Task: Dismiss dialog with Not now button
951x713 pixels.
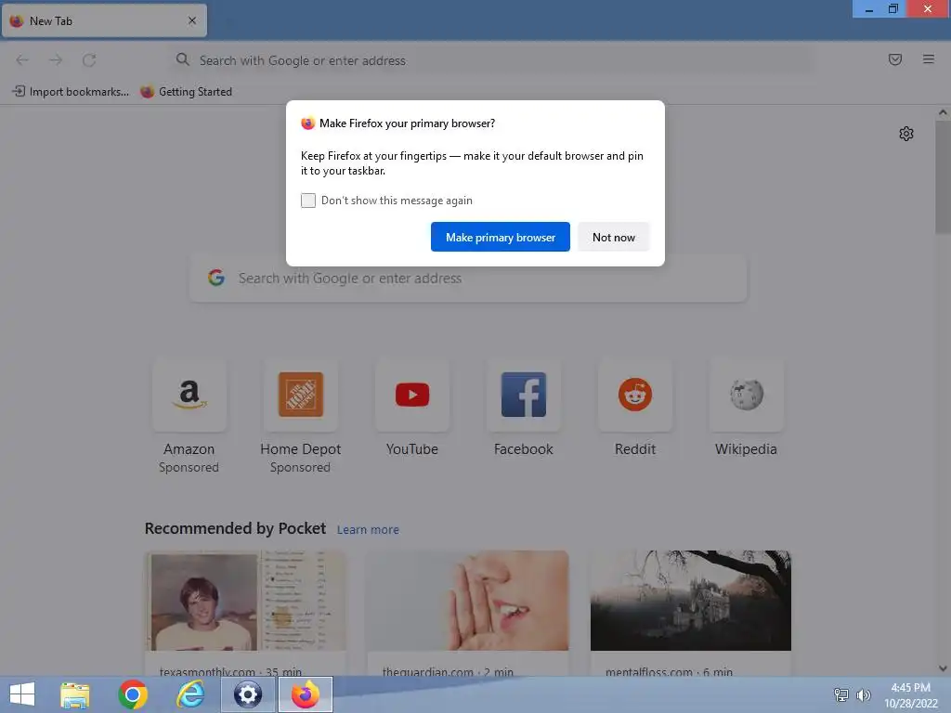Action: point(613,237)
